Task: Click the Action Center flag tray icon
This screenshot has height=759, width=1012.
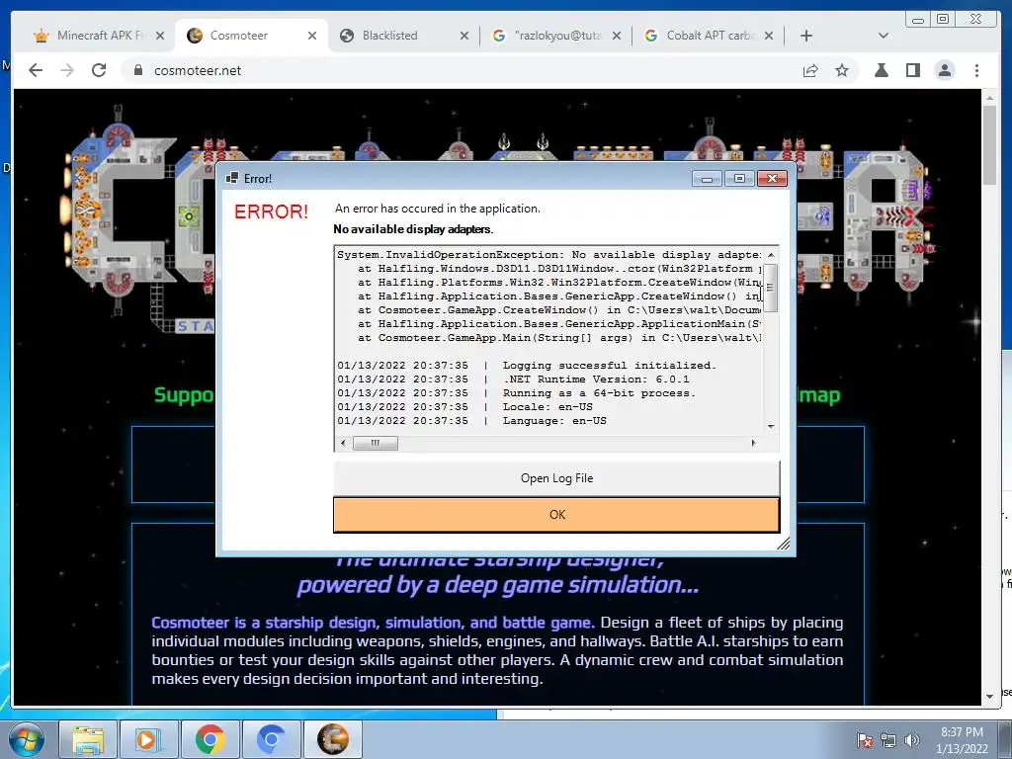Action: [865, 740]
